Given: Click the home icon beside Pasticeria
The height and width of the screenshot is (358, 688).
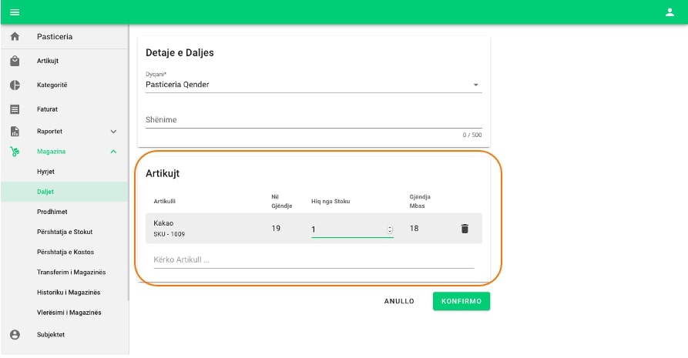Looking at the screenshot, I should click(15, 37).
